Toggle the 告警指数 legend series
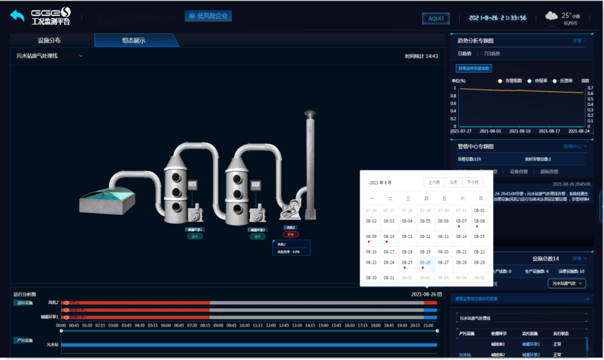Image resolution: width=604 pixels, height=360 pixels. (509, 81)
